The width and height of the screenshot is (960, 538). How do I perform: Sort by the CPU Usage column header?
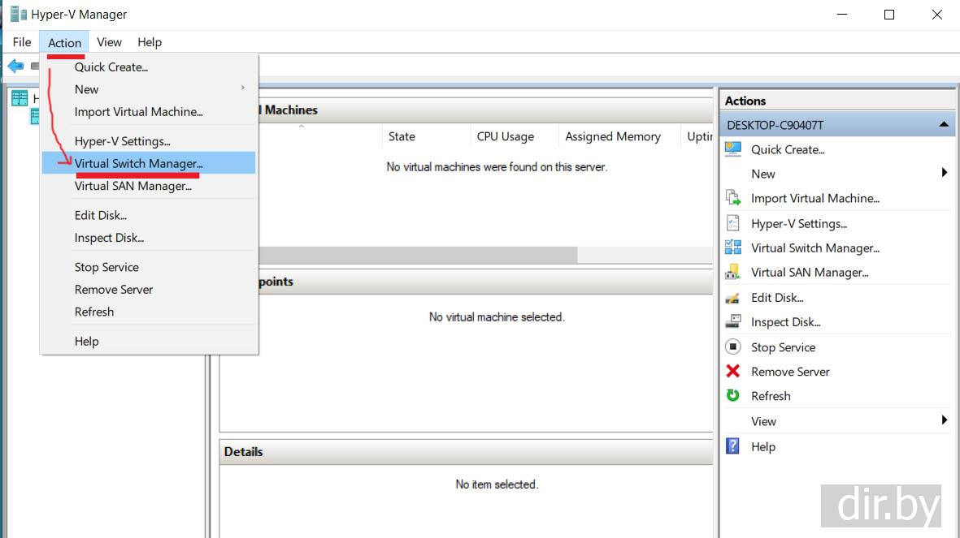[x=515, y=136]
